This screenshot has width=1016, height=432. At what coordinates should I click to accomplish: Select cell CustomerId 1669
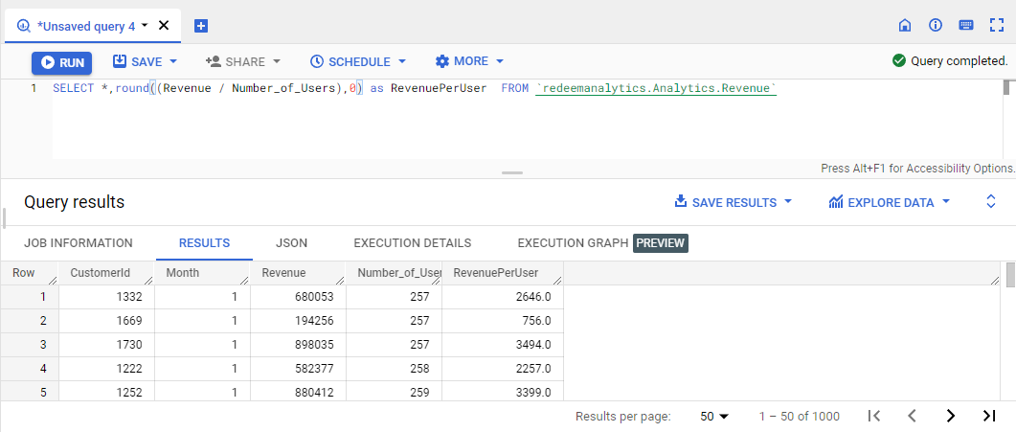[106, 321]
